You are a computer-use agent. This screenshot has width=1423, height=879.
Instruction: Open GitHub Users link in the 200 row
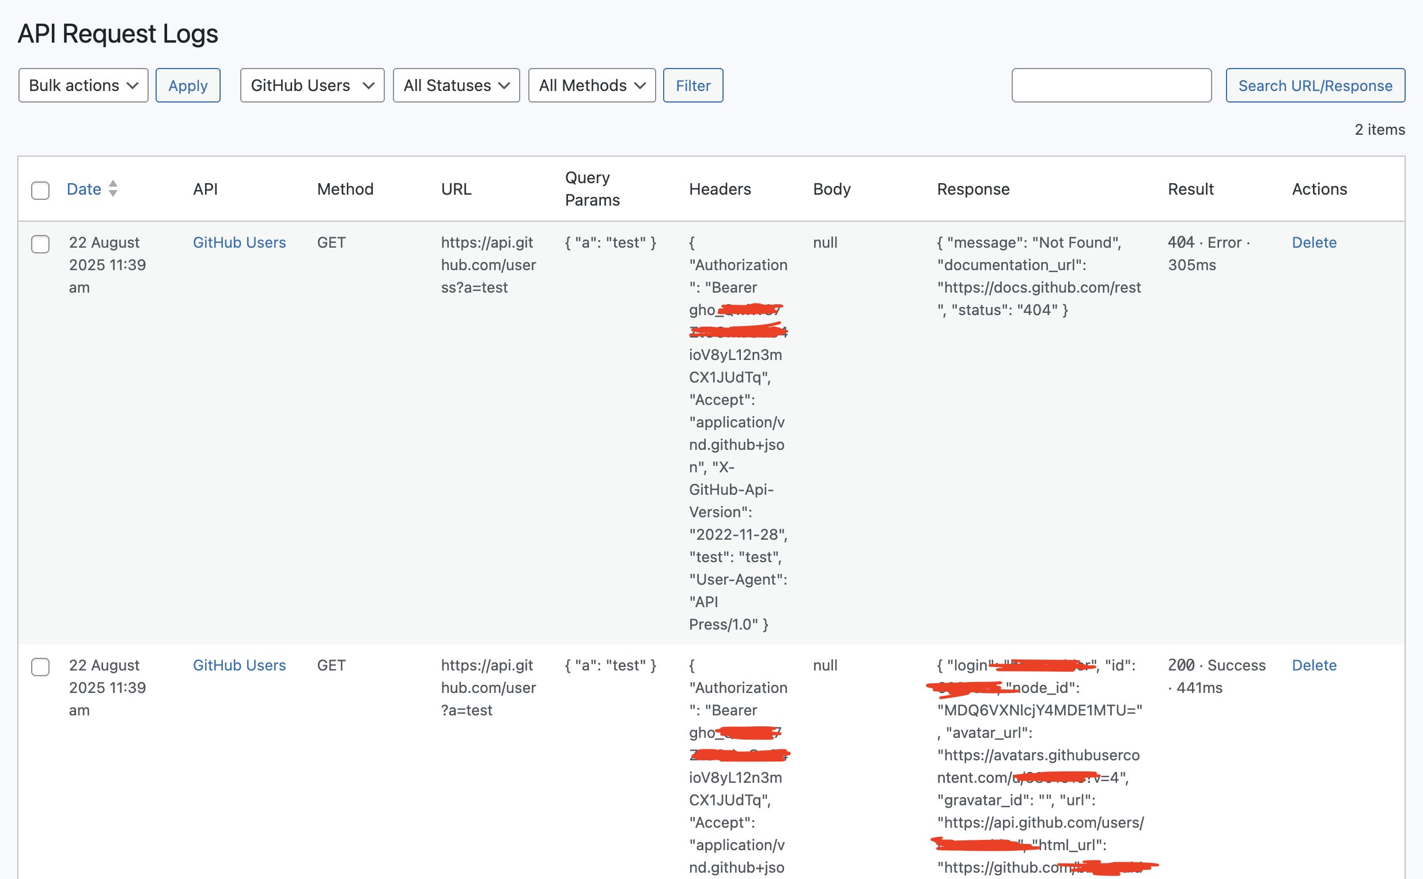pyautogui.click(x=240, y=665)
